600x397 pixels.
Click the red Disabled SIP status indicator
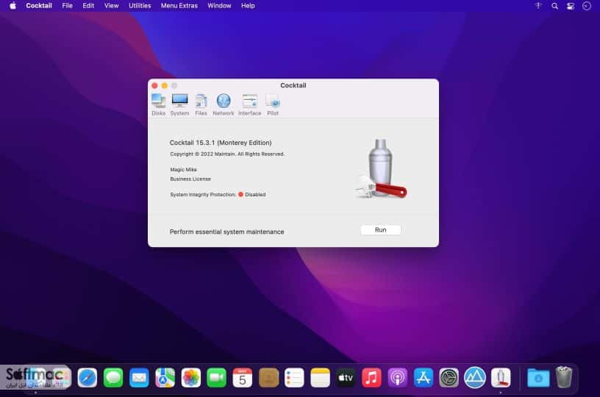(x=240, y=194)
